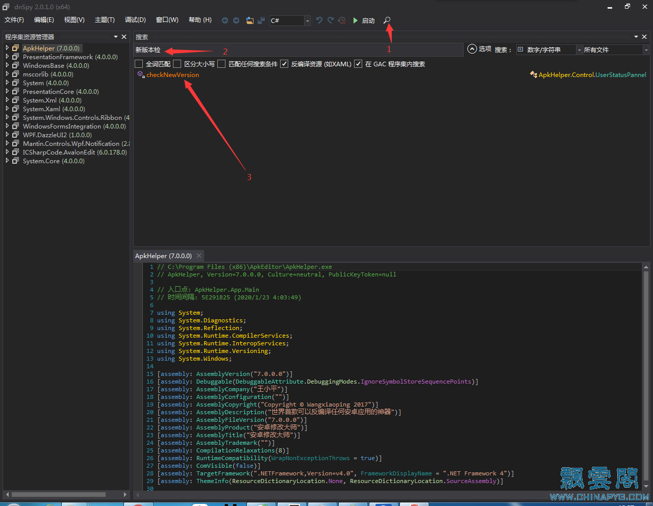Click the method icon beside checkNewVersion
This screenshot has height=506, width=653.
click(x=141, y=74)
